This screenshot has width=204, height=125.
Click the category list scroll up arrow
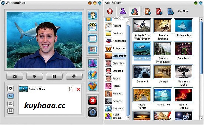(x=128, y=20)
